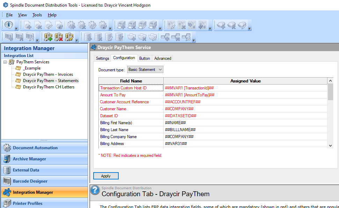Open the Help menu
This screenshot has width=339, height=208.
tap(52, 15)
